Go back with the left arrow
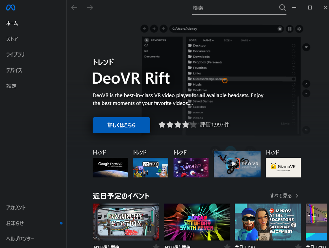Viewport: 329px width, 248px height. coord(74,8)
